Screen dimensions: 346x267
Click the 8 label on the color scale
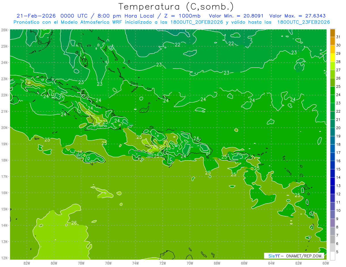coord(337,227)
